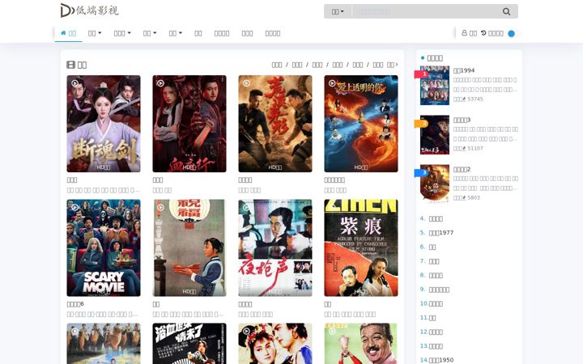
Task: Click sidebar title ending in 3
Action: pyautogui.click(x=462, y=120)
